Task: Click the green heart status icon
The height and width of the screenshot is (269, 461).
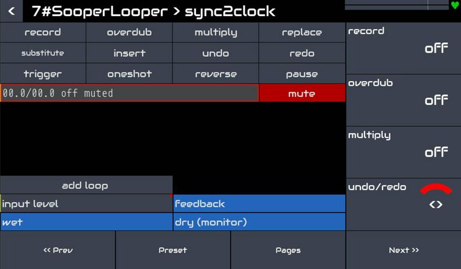Action: click(x=455, y=5)
